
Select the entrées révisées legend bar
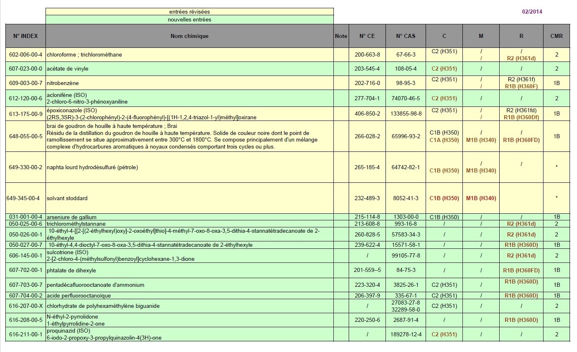pos(189,12)
